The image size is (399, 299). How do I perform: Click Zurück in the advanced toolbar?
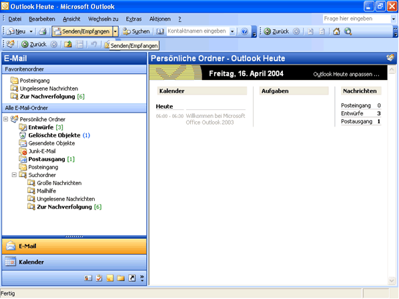(x=34, y=45)
